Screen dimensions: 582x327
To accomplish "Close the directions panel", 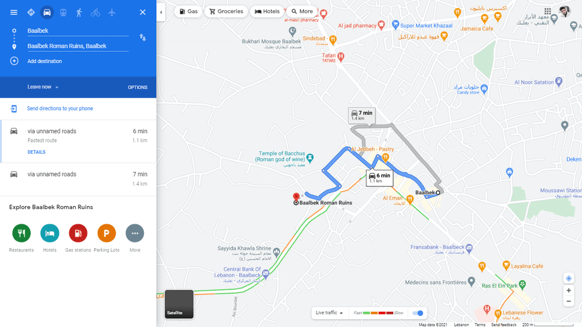I will [x=143, y=12].
